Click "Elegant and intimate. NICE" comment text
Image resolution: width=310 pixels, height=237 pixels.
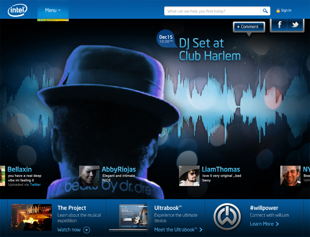(119, 178)
